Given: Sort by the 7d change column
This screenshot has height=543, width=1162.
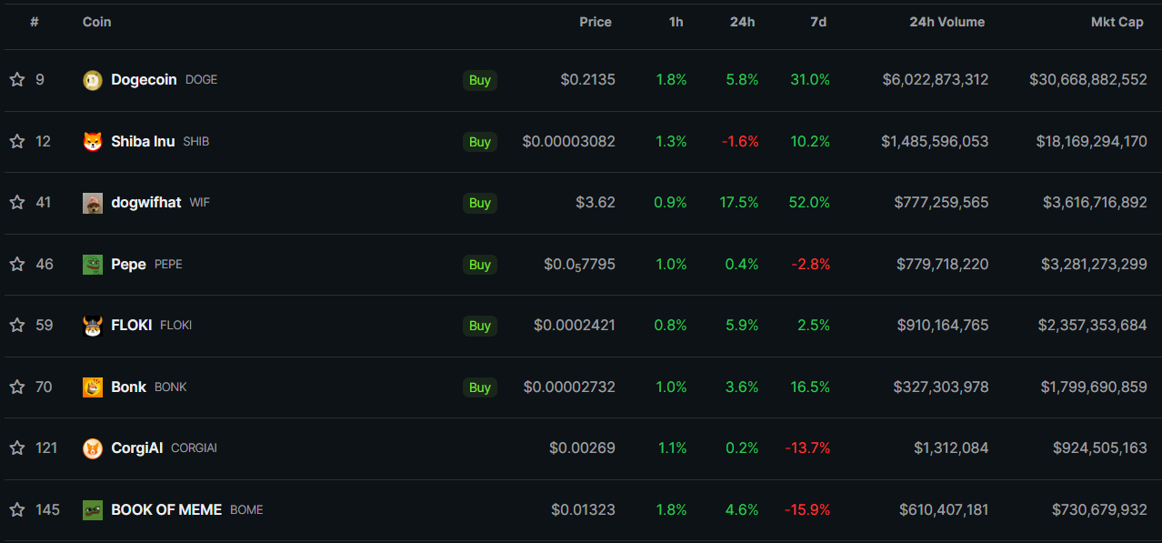Looking at the screenshot, I should (818, 22).
